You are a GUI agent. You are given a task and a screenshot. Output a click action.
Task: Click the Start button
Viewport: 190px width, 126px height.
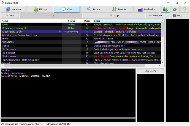coord(51,16)
